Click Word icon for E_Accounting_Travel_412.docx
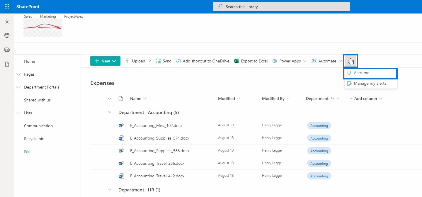 (x=121, y=176)
